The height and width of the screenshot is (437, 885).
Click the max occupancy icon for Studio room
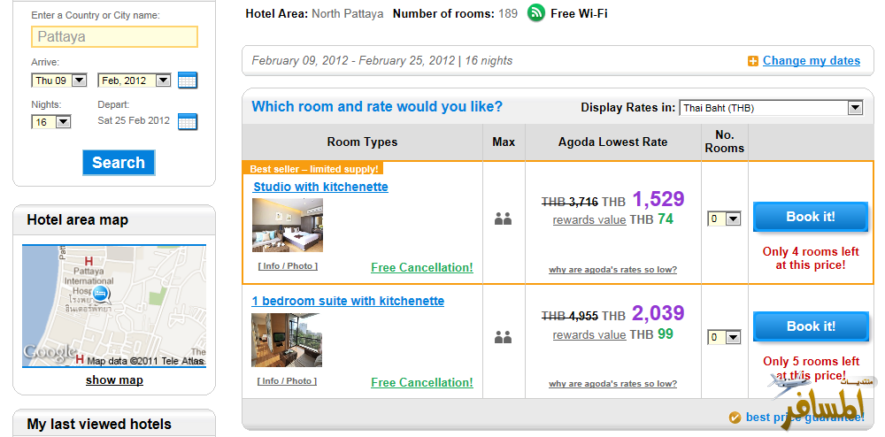[504, 218]
